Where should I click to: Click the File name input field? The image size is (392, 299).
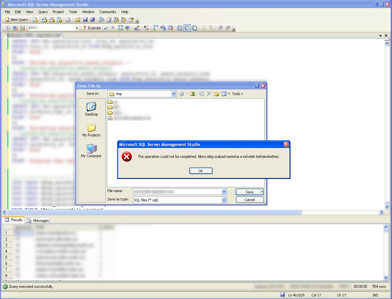[x=177, y=191]
